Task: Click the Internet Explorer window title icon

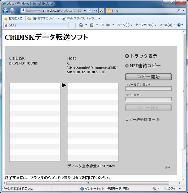Action: [4, 3]
